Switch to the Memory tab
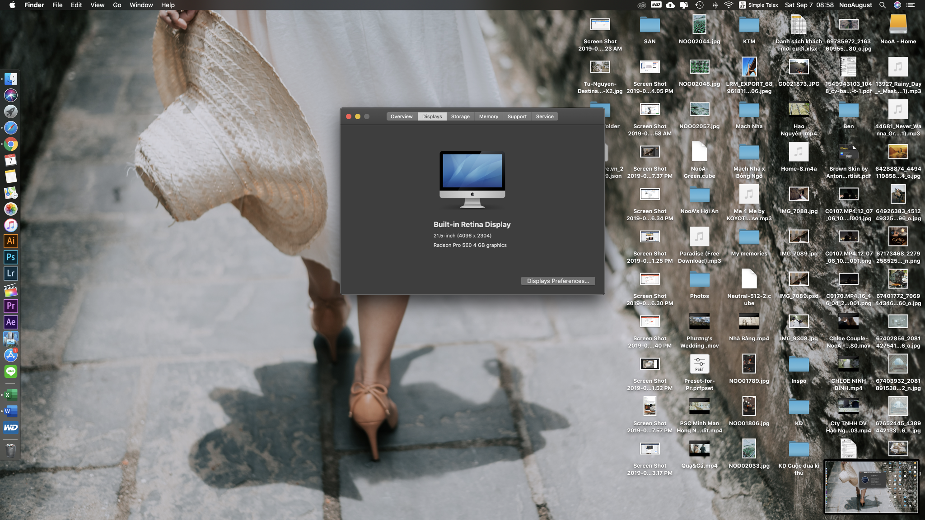This screenshot has height=520, width=925. click(488, 116)
